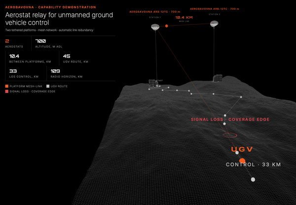Click the 'CONTROL · 33 KM' label
Image resolution: width=296 pixels, height=205 pixels.
[x=254, y=165]
